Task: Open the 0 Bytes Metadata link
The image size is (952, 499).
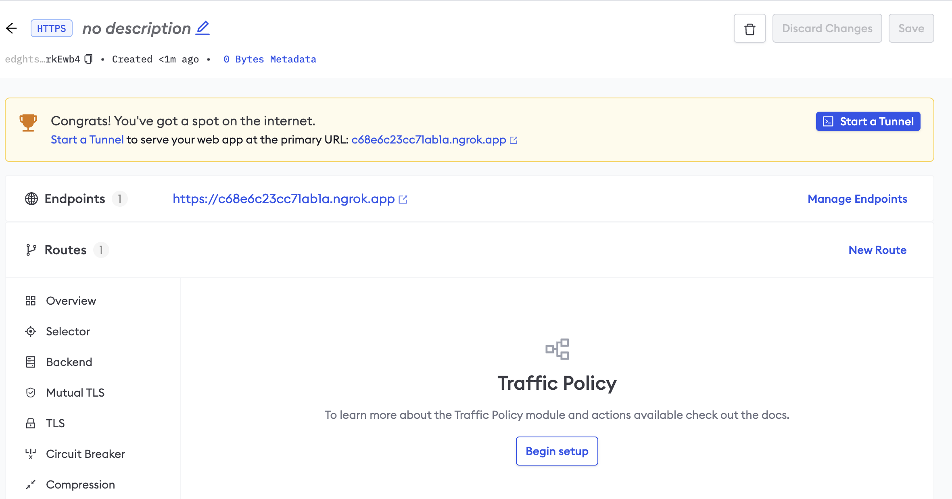Action: click(x=270, y=59)
